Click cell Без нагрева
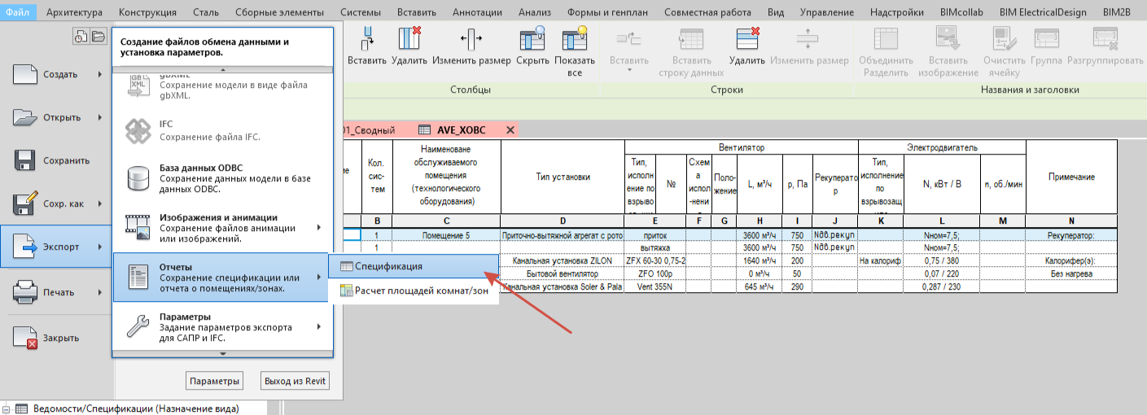The height and width of the screenshot is (415, 1147). coord(1071,274)
